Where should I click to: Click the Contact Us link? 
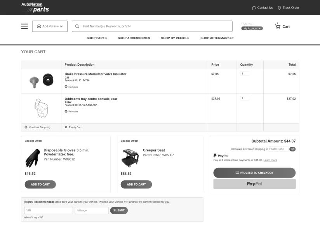pos(265,7)
